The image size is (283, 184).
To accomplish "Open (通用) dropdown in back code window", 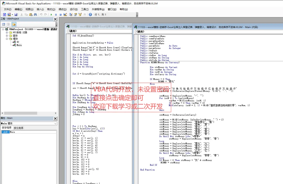I will pos(100,31).
